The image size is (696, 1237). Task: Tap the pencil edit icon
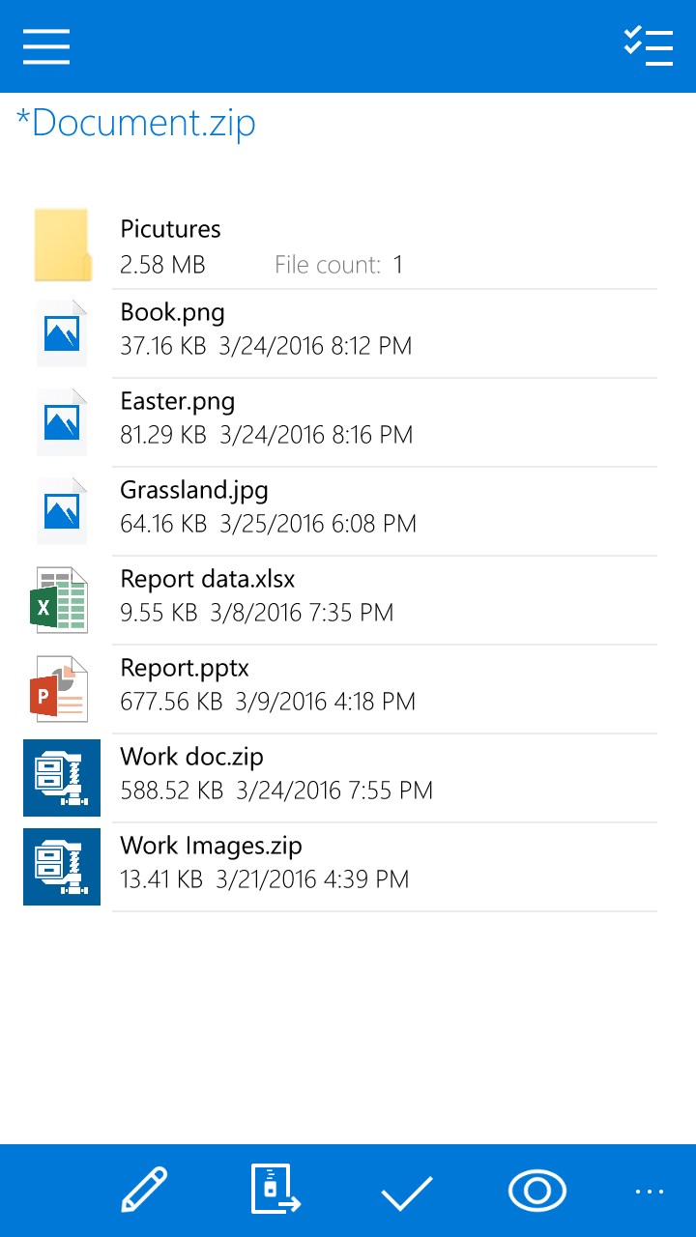[x=144, y=1190]
